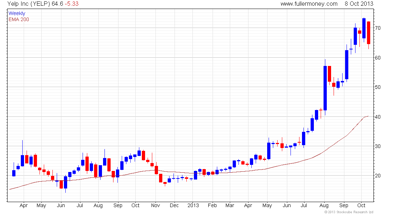Click the first 'Jun' label on time axis
395x215 pixels.
click(61, 206)
